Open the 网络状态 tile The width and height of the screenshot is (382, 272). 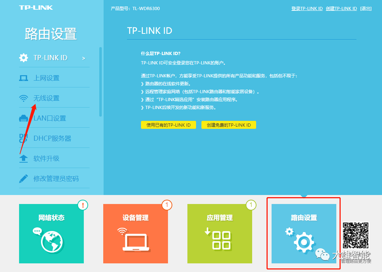pyautogui.click(x=51, y=234)
